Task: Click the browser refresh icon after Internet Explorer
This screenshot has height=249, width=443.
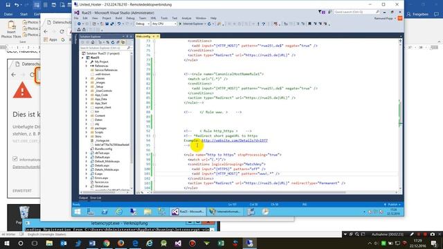Action: tap(209, 24)
